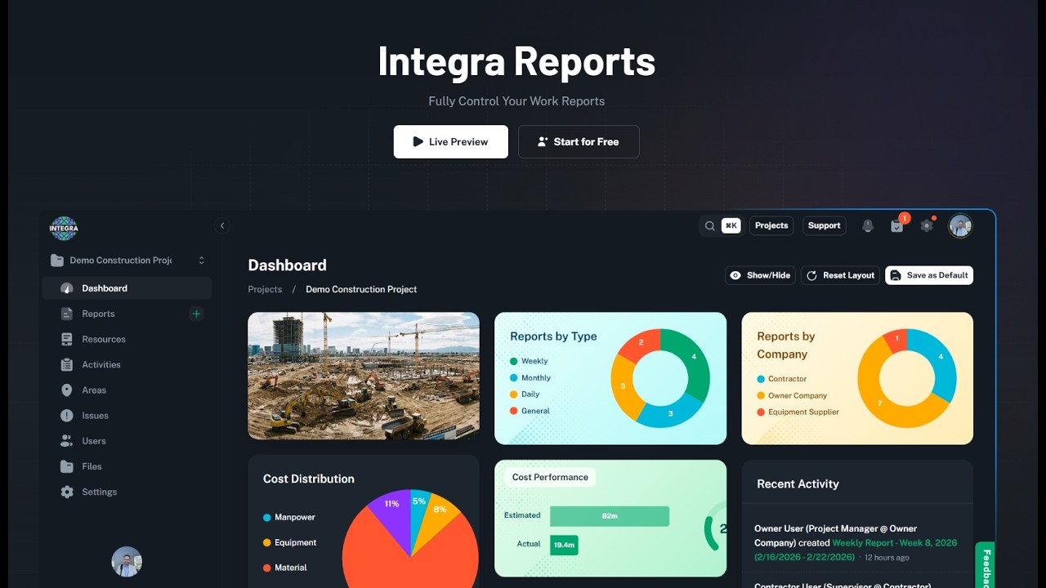Open the construction site photo widget
Image resolution: width=1046 pixels, height=588 pixels.
(364, 376)
